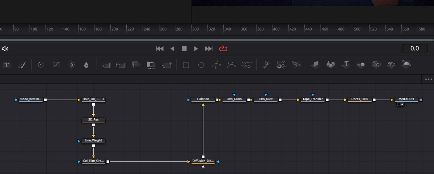Select the Upres_1080 node

coord(360,99)
